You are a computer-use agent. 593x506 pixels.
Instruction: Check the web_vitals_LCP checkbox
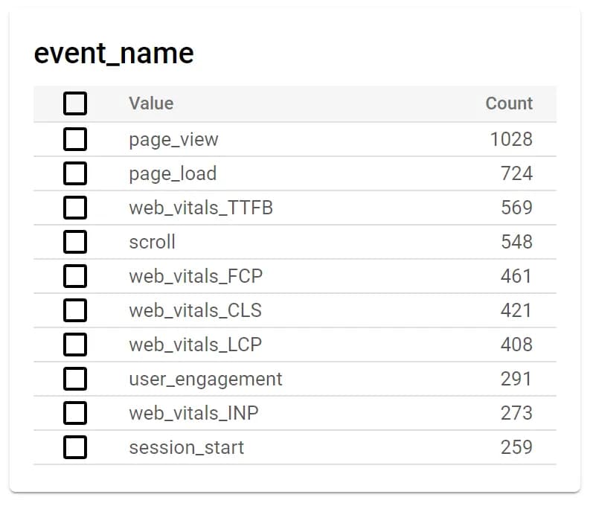(x=75, y=345)
